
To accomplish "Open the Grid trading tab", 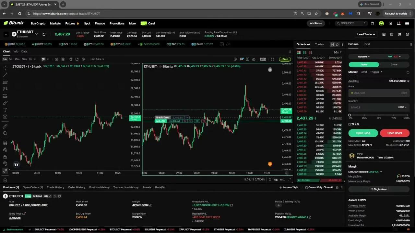I will (367, 44).
